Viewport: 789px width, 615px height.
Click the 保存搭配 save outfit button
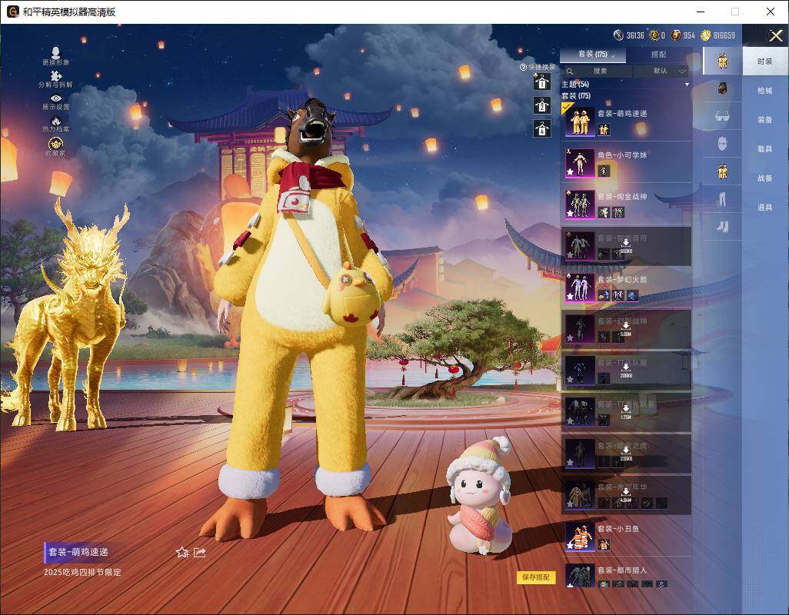point(535,577)
